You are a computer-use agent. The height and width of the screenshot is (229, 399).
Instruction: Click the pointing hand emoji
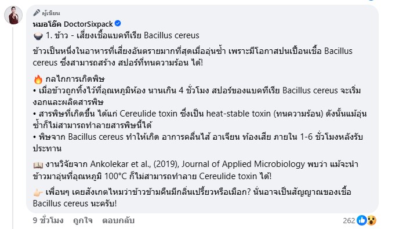[38, 192]
